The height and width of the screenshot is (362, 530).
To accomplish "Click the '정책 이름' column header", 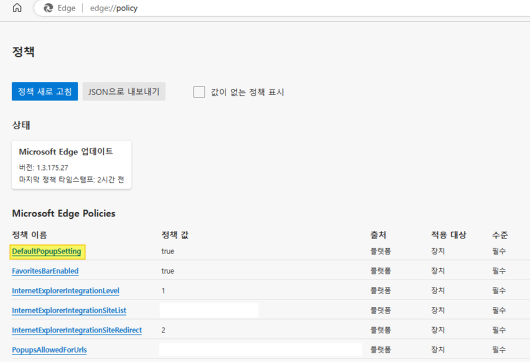I will (27, 235).
